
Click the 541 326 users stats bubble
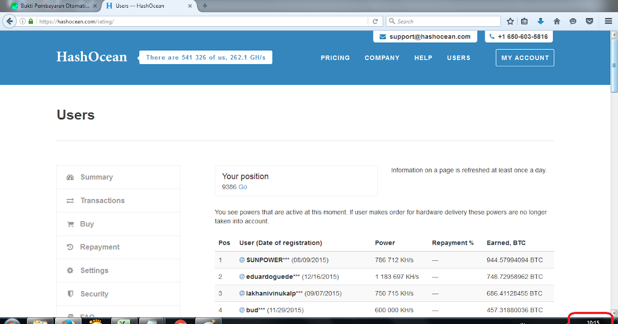[205, 58]
